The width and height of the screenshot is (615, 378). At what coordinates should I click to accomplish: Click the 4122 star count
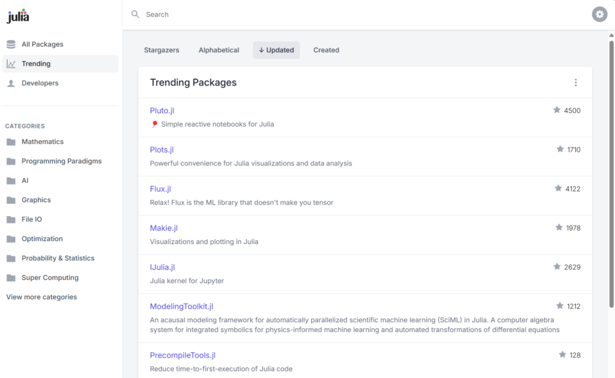tap(572, 189)
